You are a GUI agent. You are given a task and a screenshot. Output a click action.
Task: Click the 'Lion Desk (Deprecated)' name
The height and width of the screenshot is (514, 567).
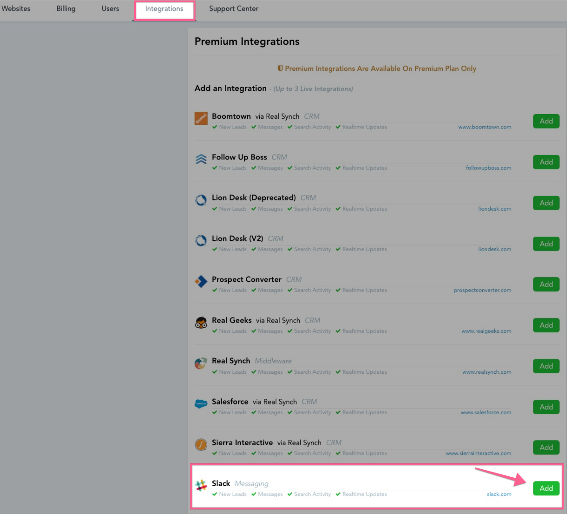click(x=254, y=198)
